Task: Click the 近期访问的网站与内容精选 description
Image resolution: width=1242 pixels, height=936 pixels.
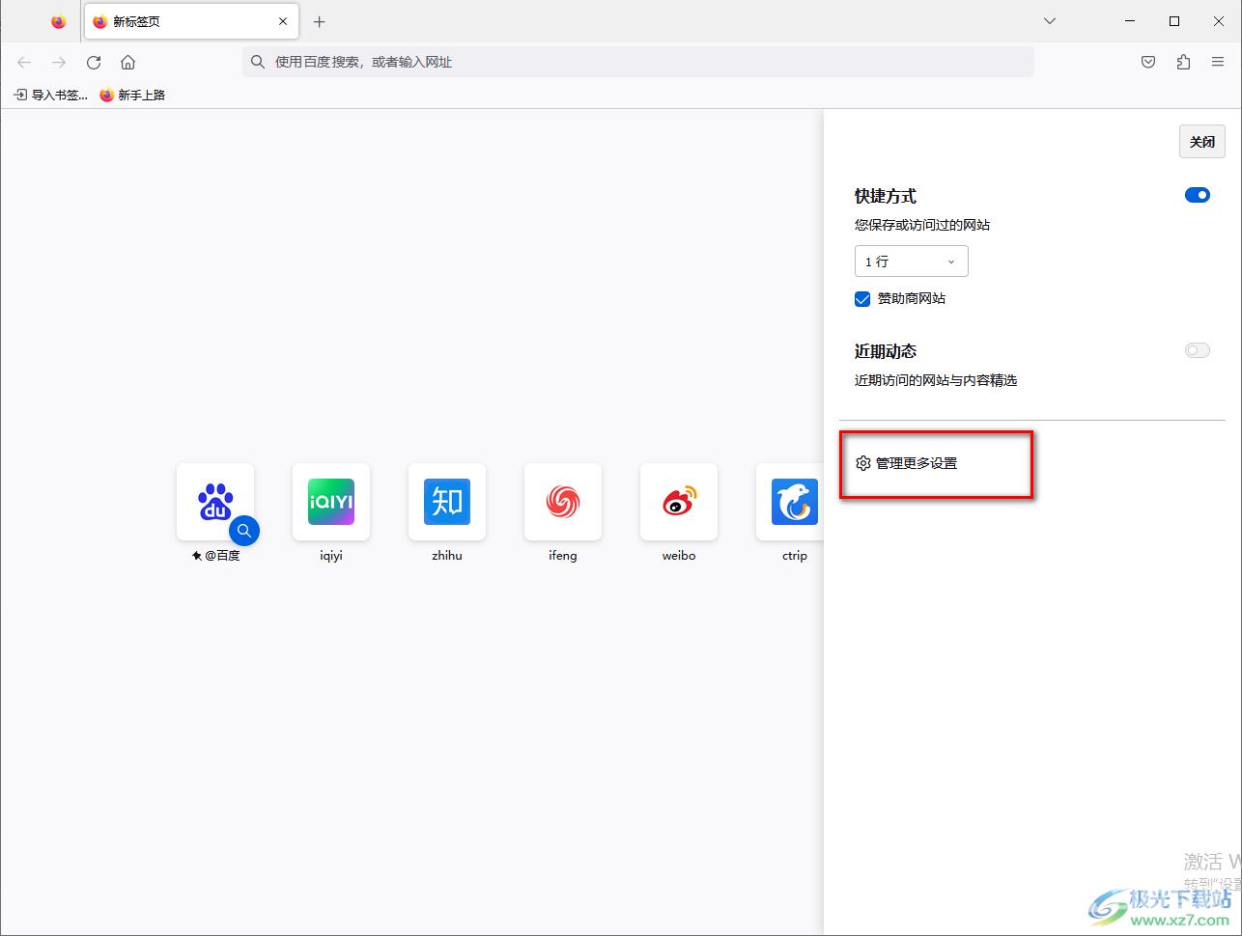Action: click(936, 380)
